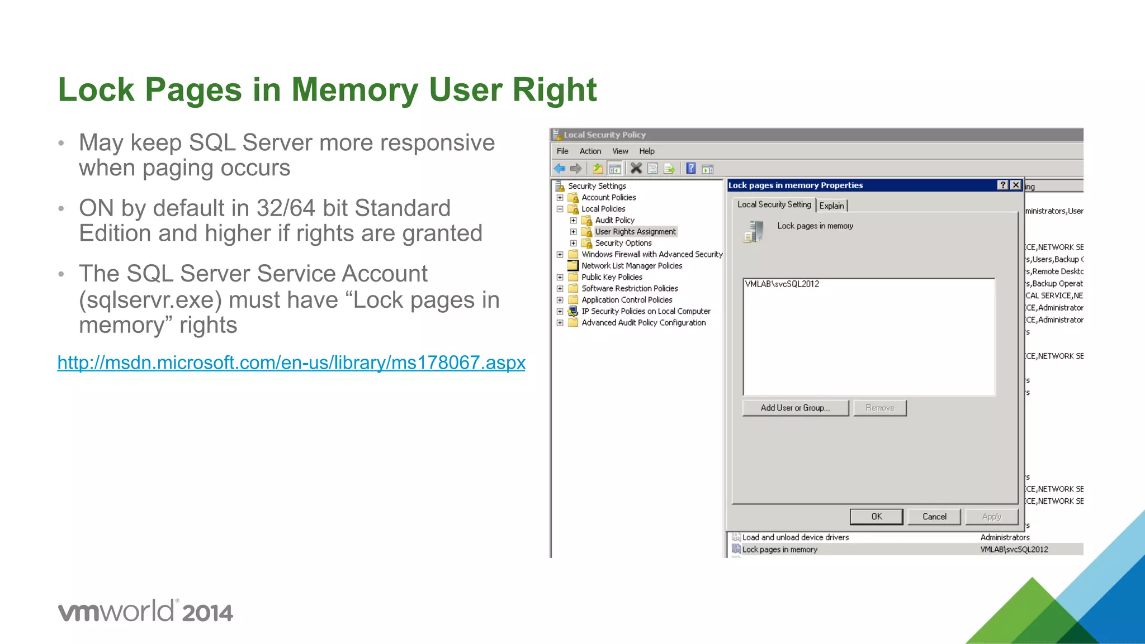Click the Administrators security setting cell
This screenshot has height=644, width=1145.
pos(1005,537)
